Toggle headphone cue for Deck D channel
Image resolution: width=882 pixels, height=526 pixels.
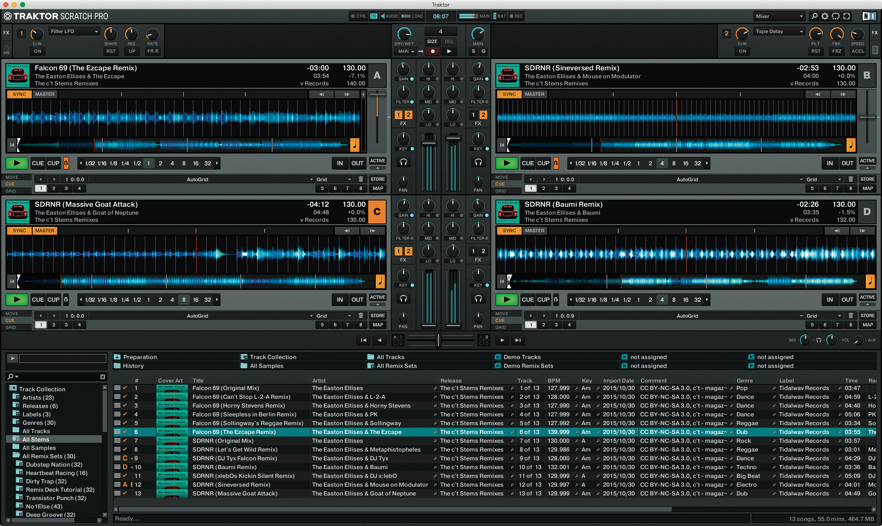tap(478, 299)
